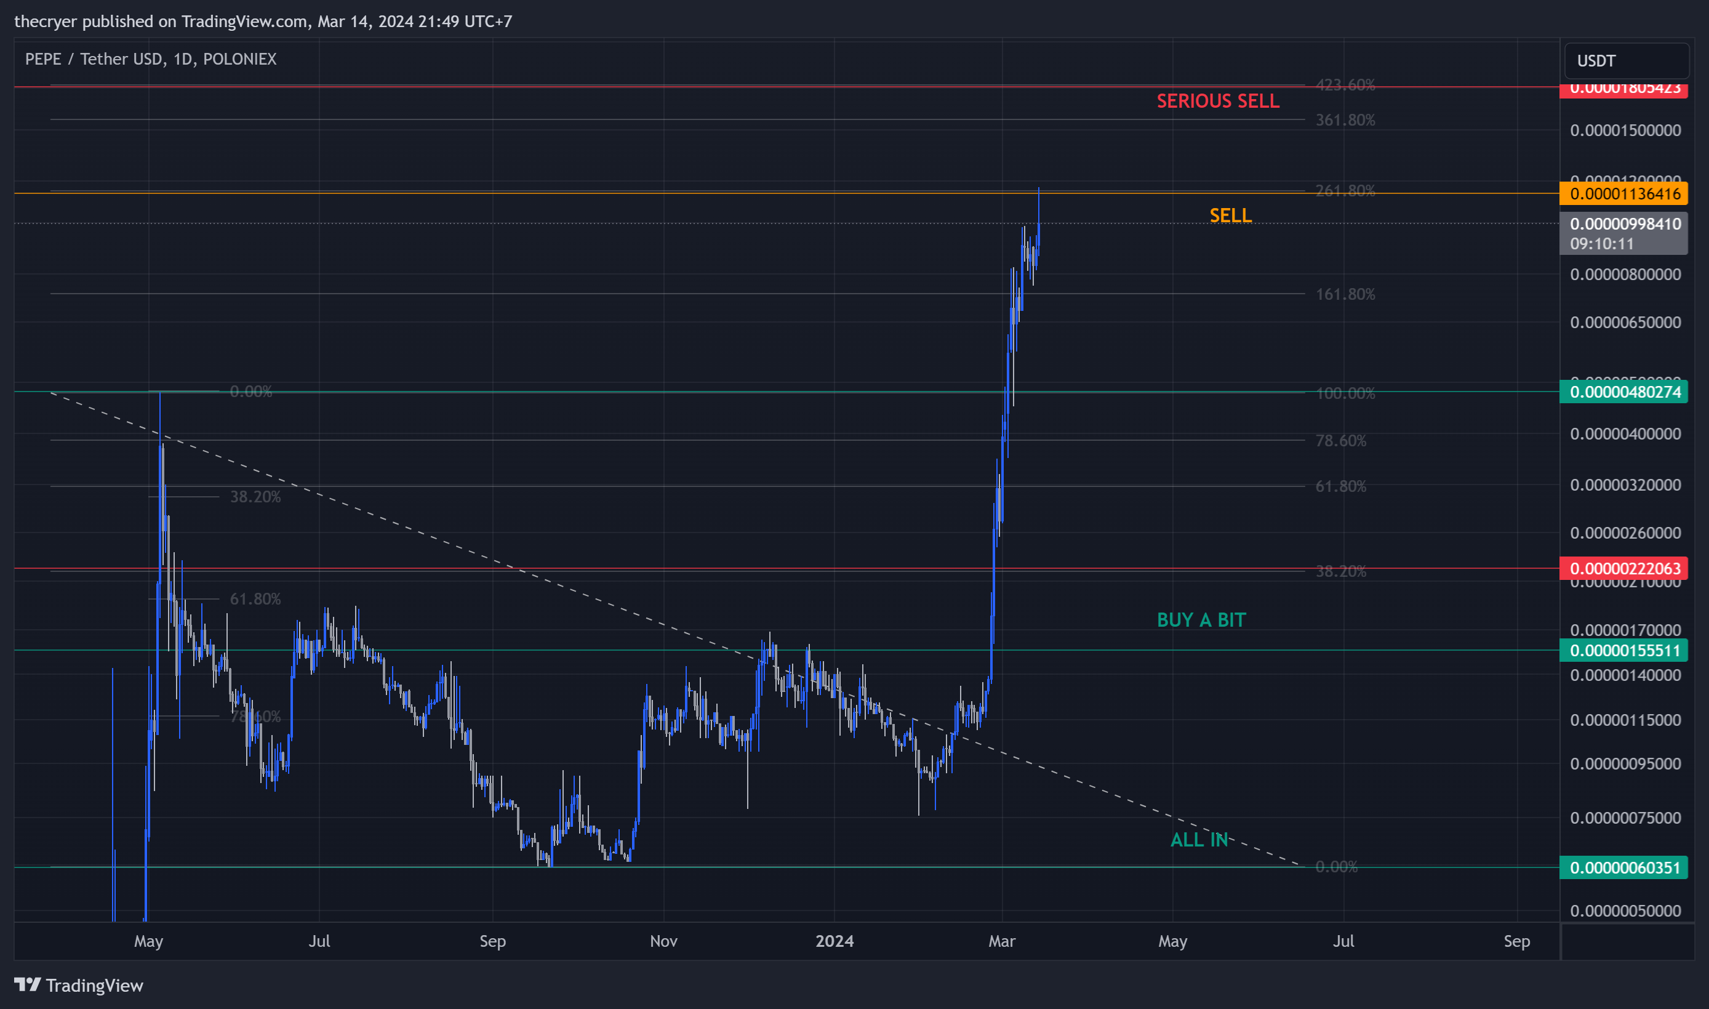1709x1009 pixels.
Task: Select the ALL IN annotation
Action: (x=1199, y=840)
